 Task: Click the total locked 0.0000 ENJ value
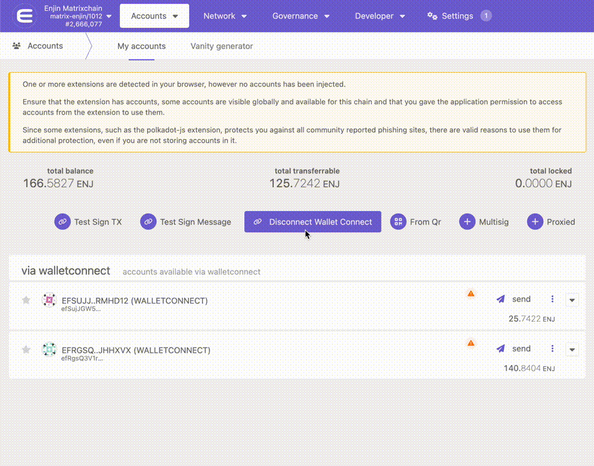coord(543,183)
